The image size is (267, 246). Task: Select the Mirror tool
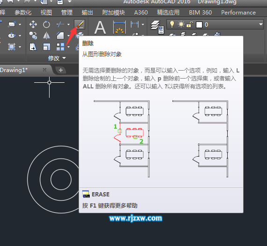pyautogui.click(x=46, y=36)
